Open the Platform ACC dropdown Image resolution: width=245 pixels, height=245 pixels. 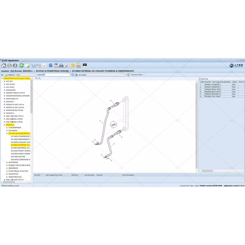click(x=34, y=74)
